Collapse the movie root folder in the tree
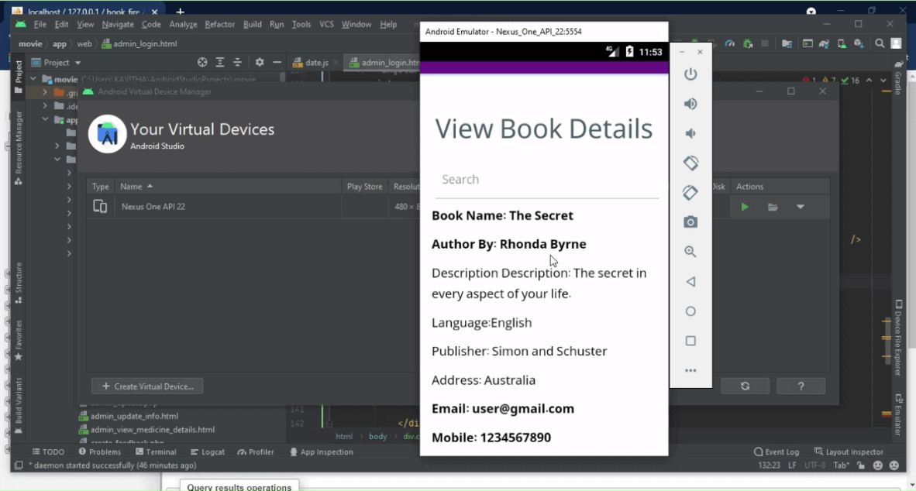The image size is (916, 491). (34, 79)
